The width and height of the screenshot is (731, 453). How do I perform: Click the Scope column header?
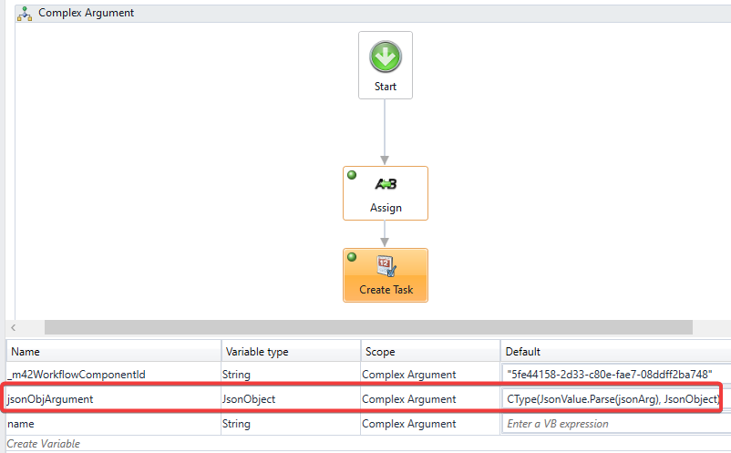[381, 351]
